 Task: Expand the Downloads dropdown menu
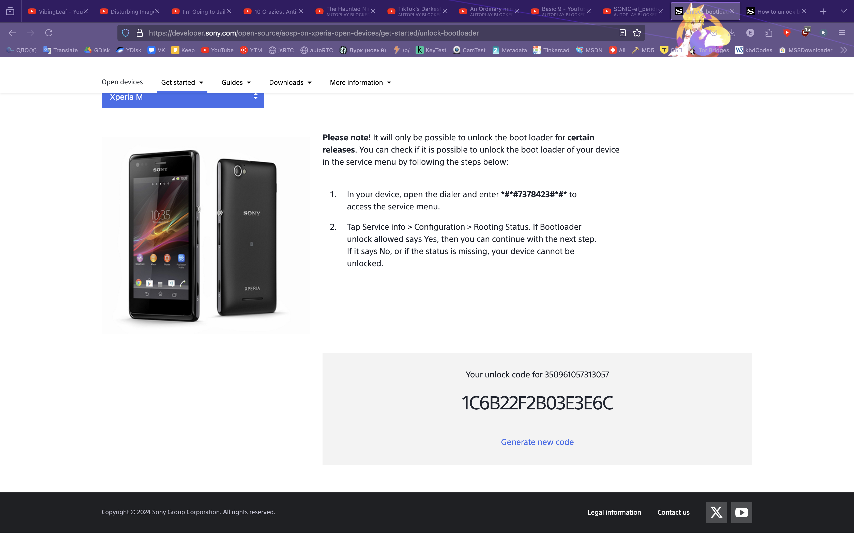pyautogui.click(x=290, y=82)
